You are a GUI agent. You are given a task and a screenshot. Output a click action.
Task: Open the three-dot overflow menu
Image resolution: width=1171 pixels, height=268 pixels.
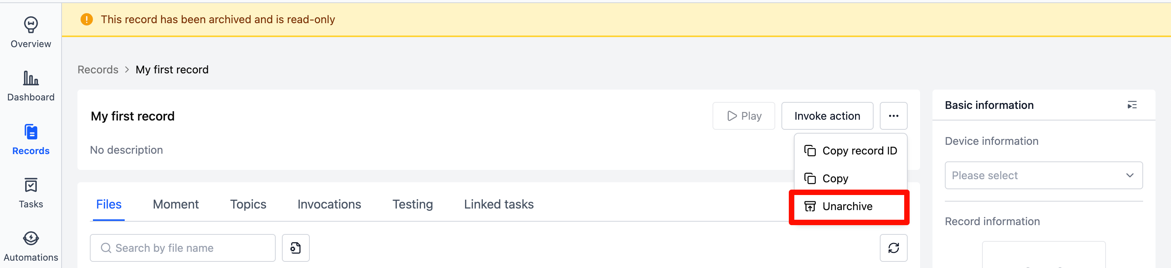pyautogui.click(x=893, y=115)
